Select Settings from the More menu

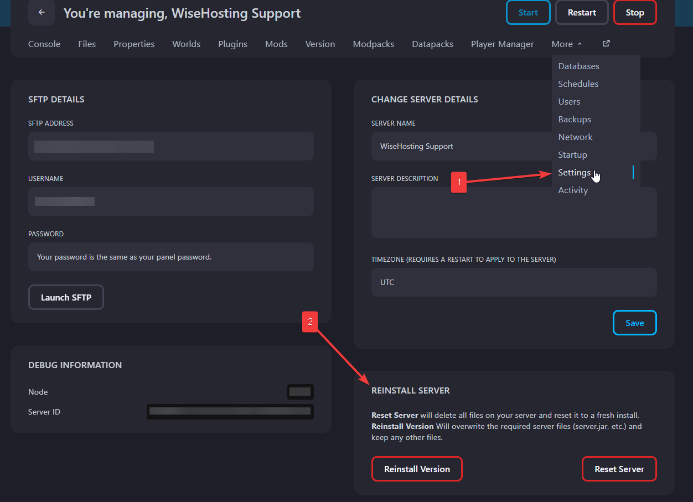tap(575, 172)
